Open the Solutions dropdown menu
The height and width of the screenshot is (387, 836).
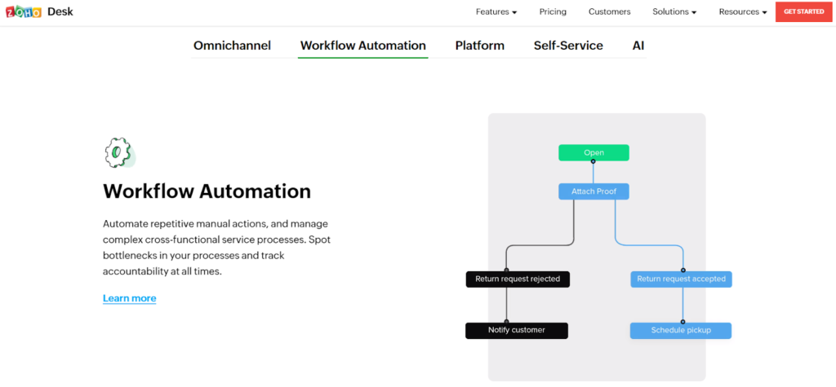tap(674, 12)
